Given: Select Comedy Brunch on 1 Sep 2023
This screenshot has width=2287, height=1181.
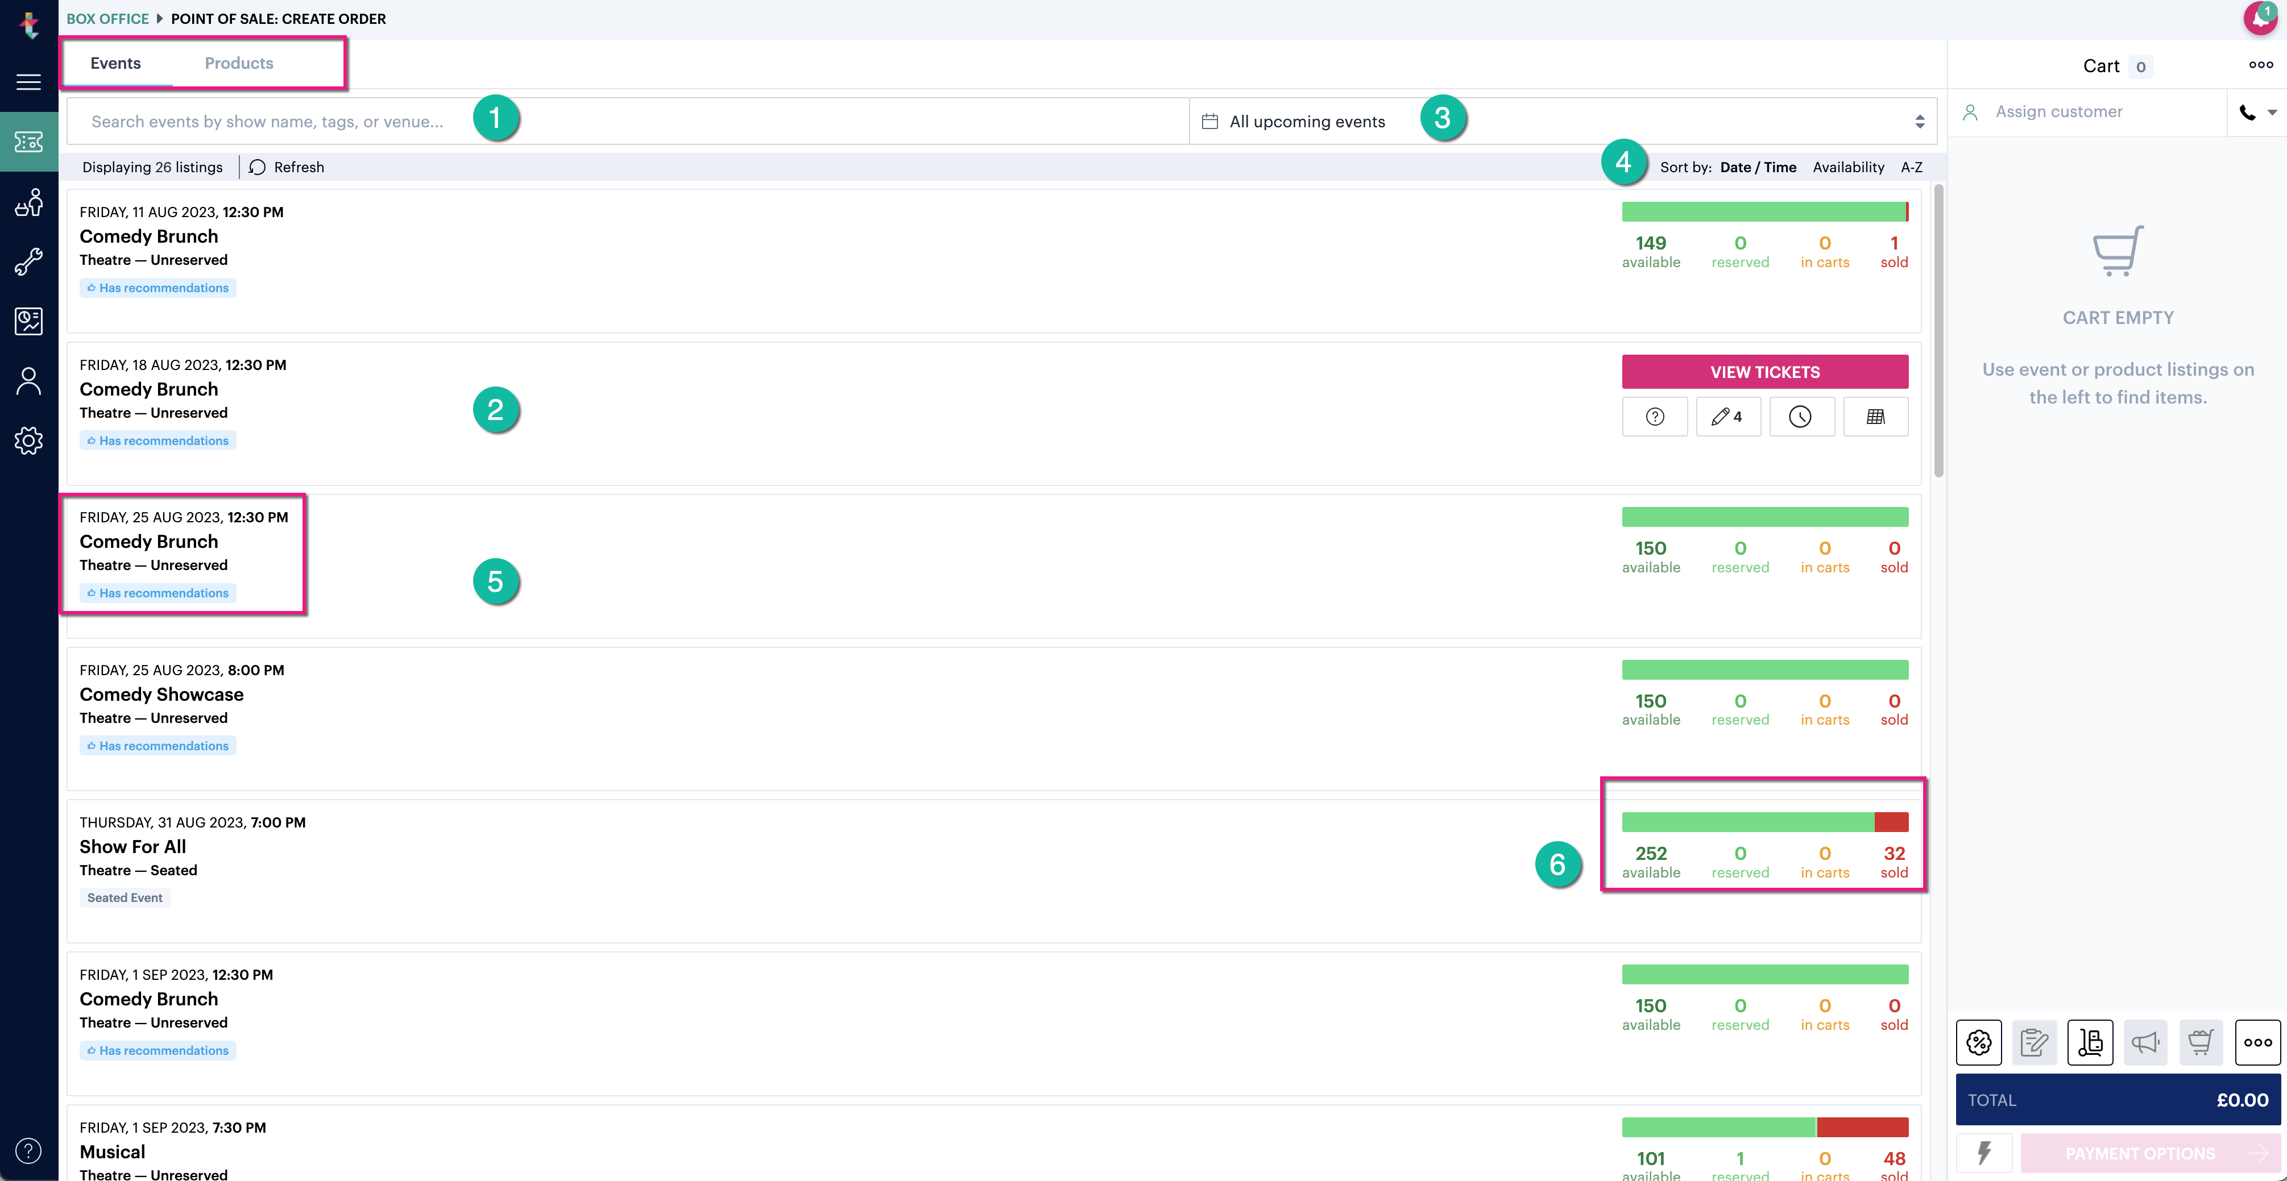Looking at the screenshot, I should (148, 999).
